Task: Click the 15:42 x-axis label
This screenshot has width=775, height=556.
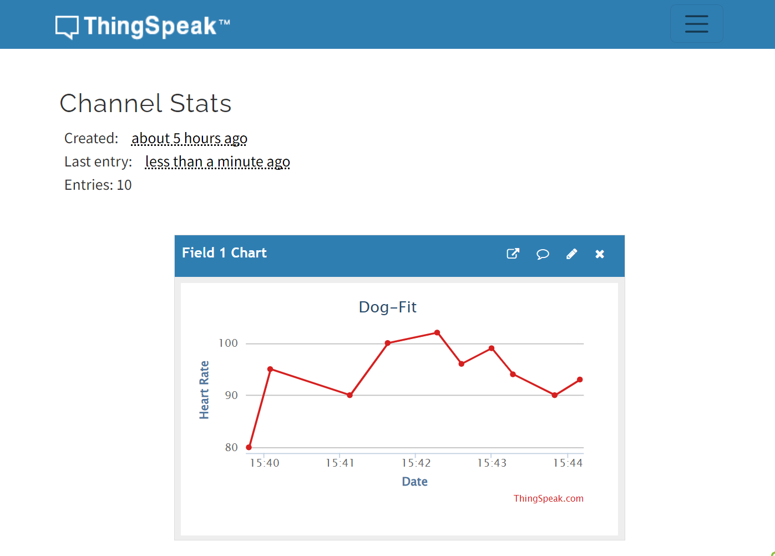Action: coord(416,463)
